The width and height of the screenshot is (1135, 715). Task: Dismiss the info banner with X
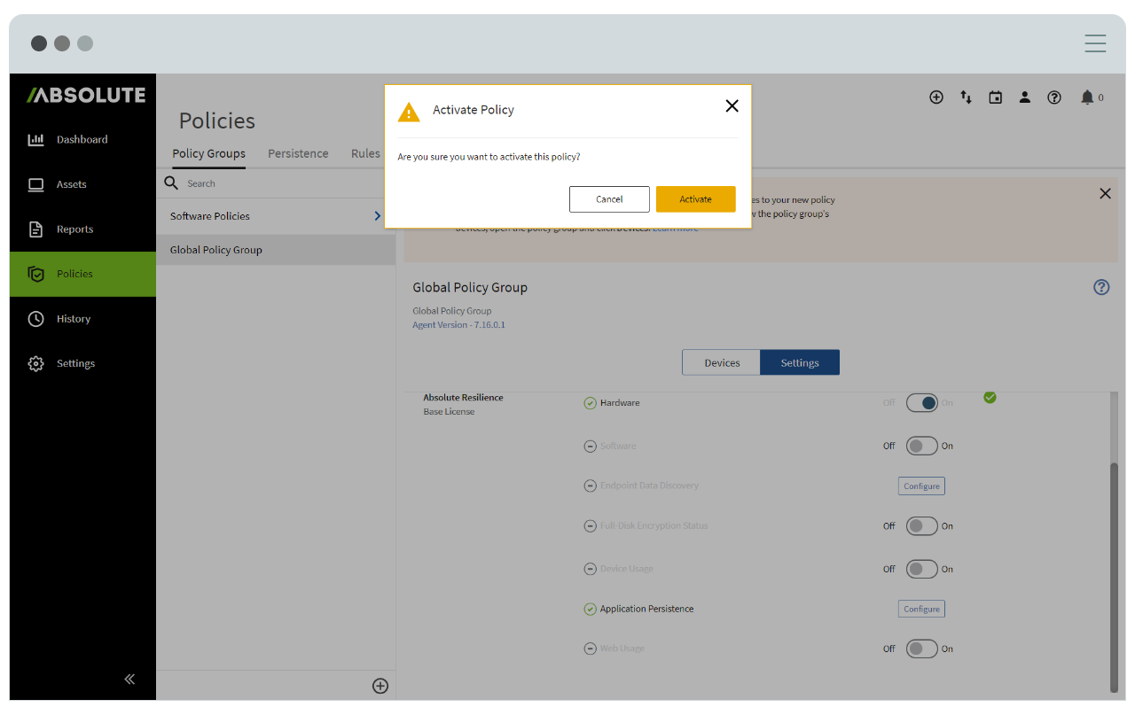pyautogui.click(x=1105, y=193)
